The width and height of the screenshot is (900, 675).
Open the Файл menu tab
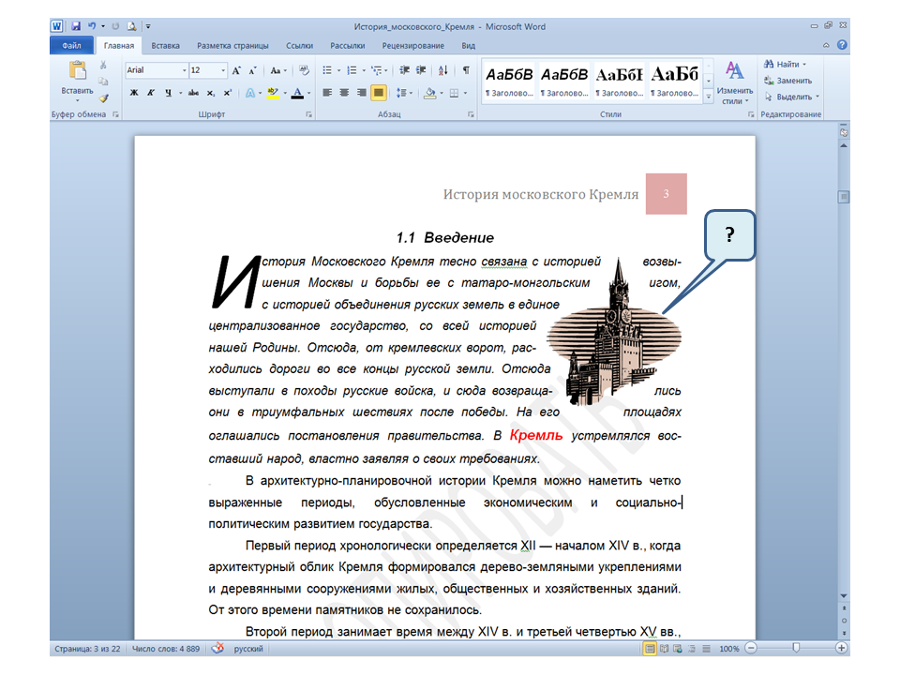71,45
